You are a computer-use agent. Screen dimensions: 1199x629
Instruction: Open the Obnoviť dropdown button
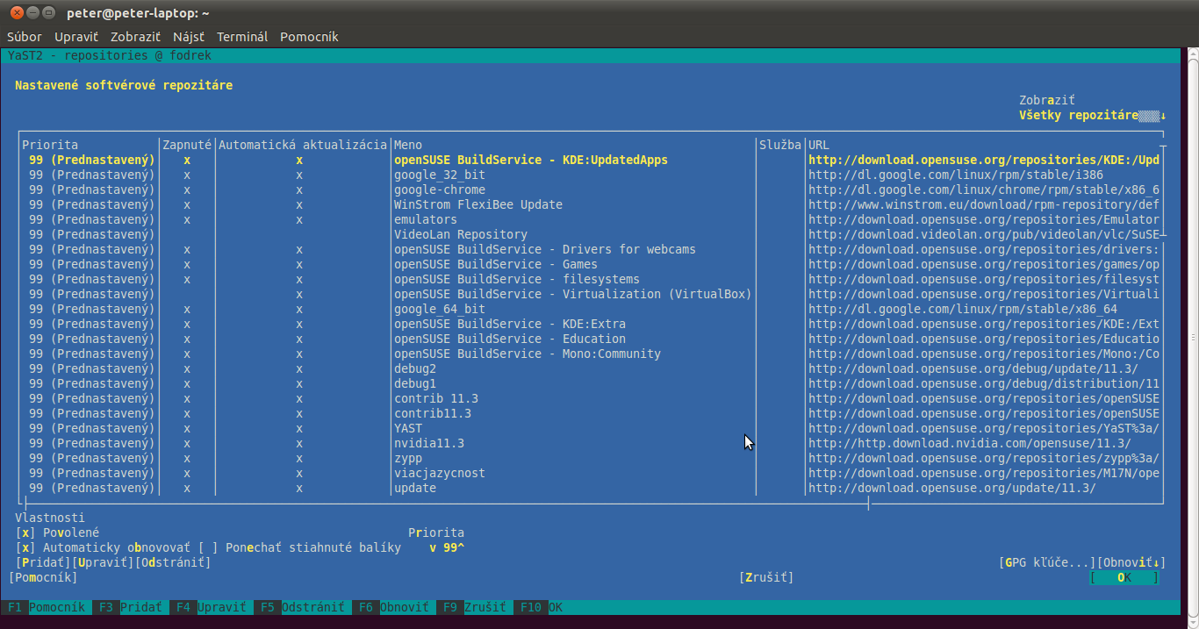coord(1131,562)
